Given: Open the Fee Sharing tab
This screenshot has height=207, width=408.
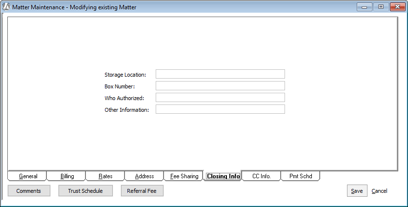Looking at the screenshot, I should tap(184, 176).
